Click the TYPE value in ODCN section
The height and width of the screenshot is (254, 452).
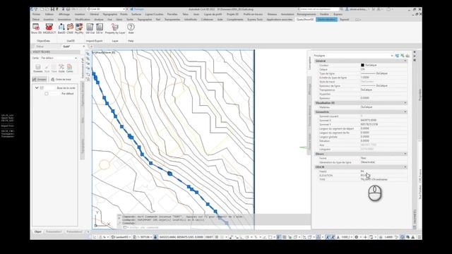(383, 179)
